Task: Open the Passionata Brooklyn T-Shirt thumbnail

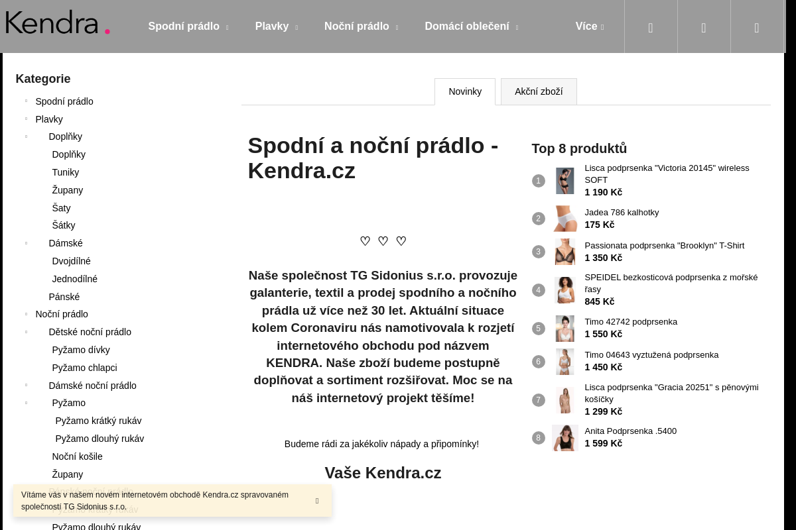Action: 565,252
